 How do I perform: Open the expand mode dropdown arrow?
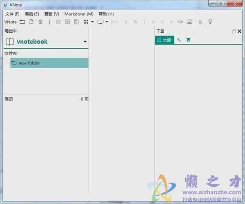click(93, 22)
